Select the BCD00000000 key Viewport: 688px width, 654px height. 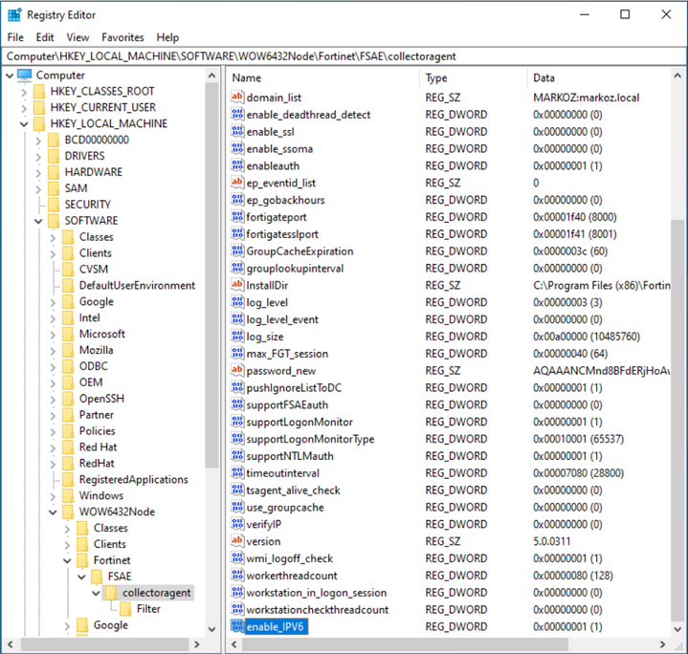[97, 140]
